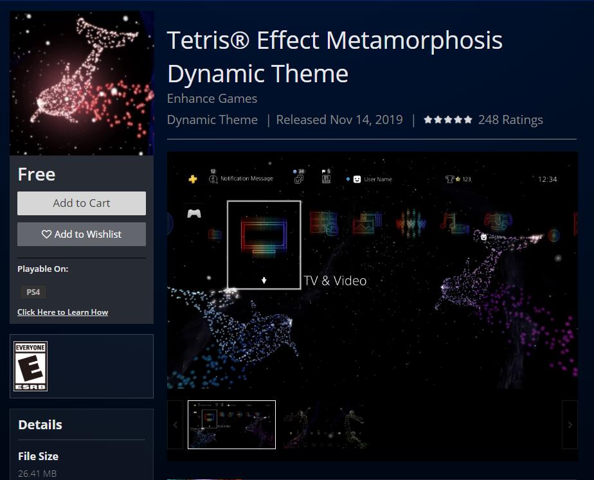Click the Add to Cart button
This screenshot has height=480, width=594.
[x=82, y=203]
